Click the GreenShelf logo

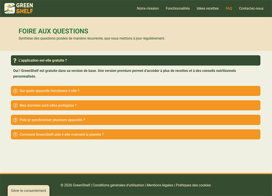(19, 8)
